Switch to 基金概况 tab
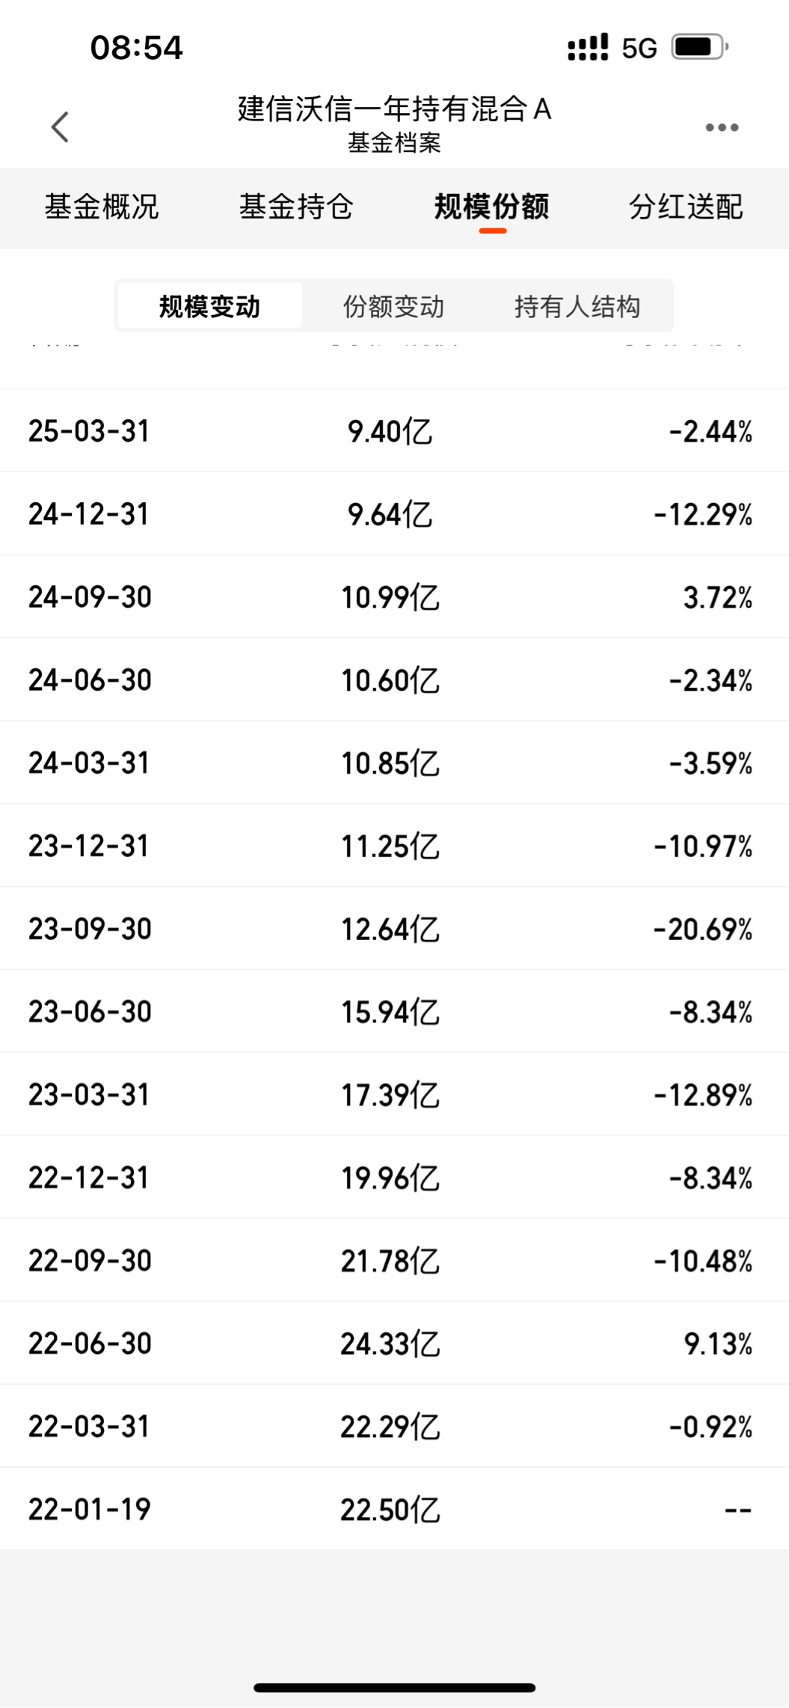This screenshot has height=1708, width=789. [102, 207]
